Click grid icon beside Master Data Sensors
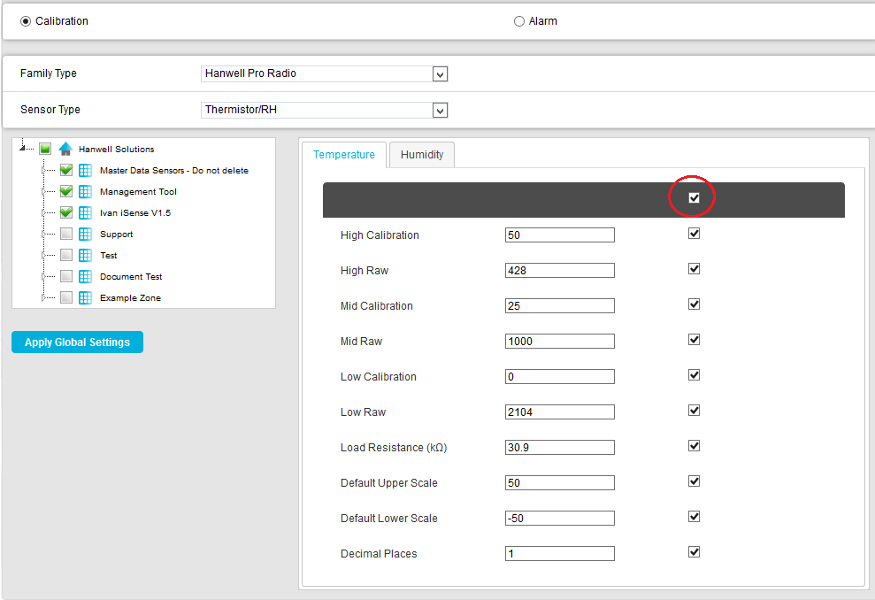 pyautogui.click(x=86, y=170)
